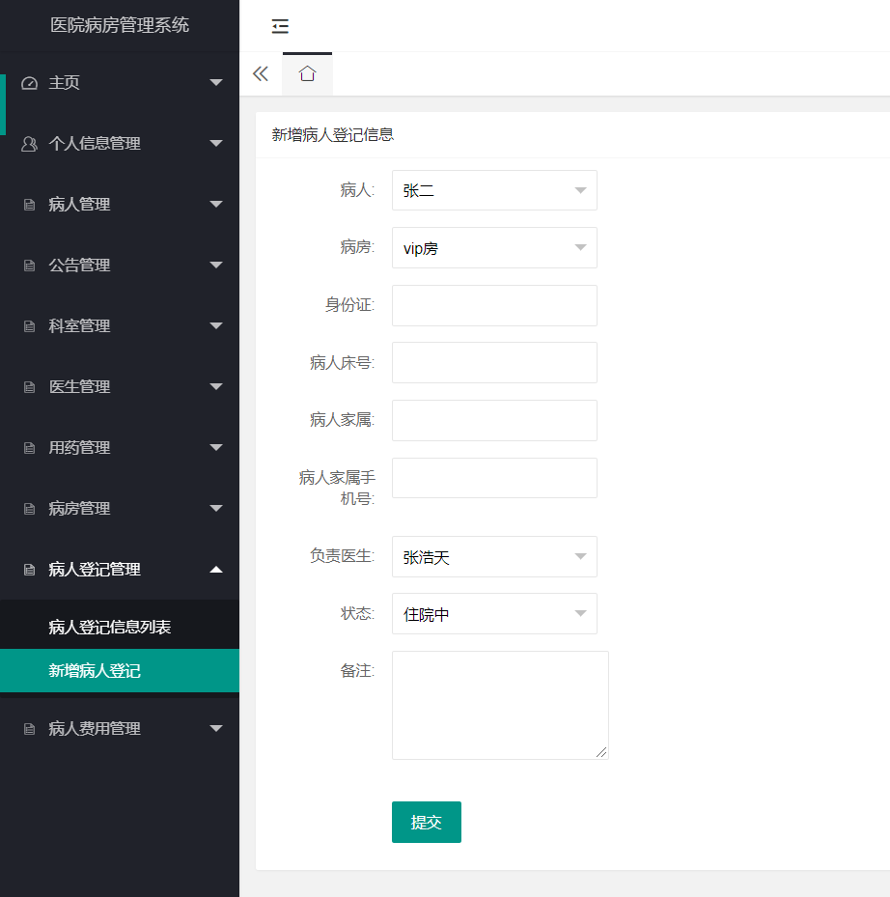Open 公告管理 menu item
The width and height of the screenshot is (890, 897).
(x=120, y=266)
